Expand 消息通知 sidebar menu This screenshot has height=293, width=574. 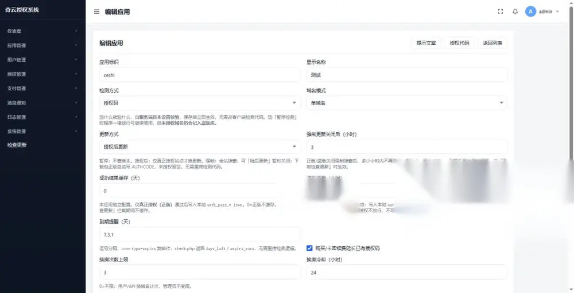pos(43,102)
